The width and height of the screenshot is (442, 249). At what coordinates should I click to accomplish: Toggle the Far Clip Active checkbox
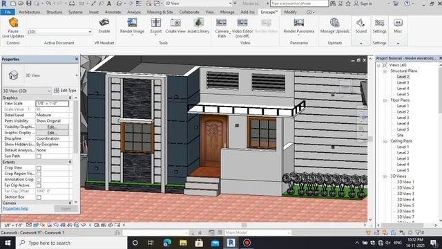39,185
